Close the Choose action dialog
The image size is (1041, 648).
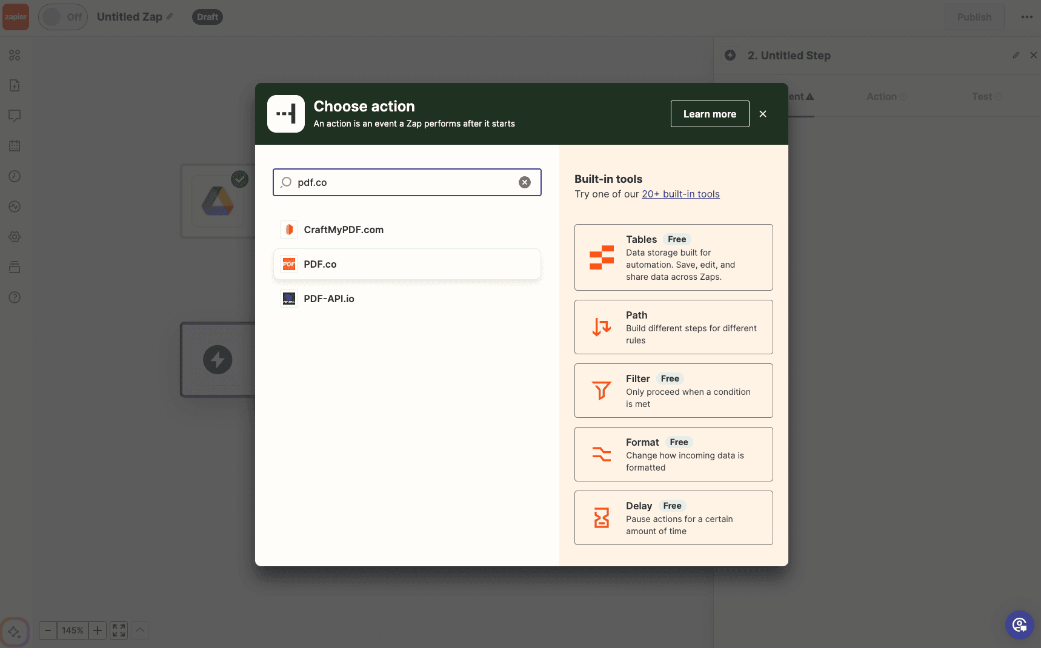[763, 114]
